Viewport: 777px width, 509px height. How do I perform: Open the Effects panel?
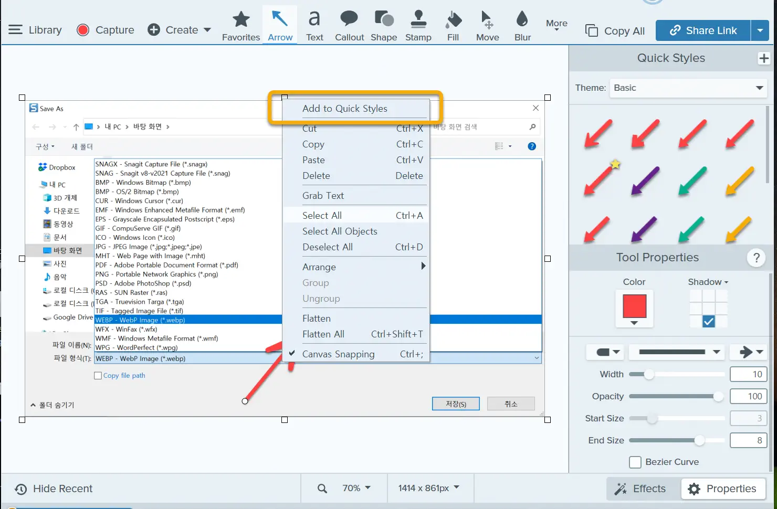click(641, 489)
